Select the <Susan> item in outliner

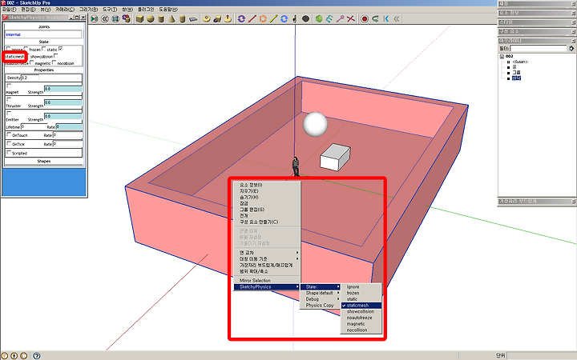pyautogui.click(x=520, y=62)
